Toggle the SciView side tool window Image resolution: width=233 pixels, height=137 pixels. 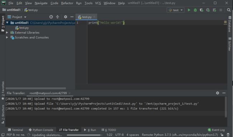point(230,44)
